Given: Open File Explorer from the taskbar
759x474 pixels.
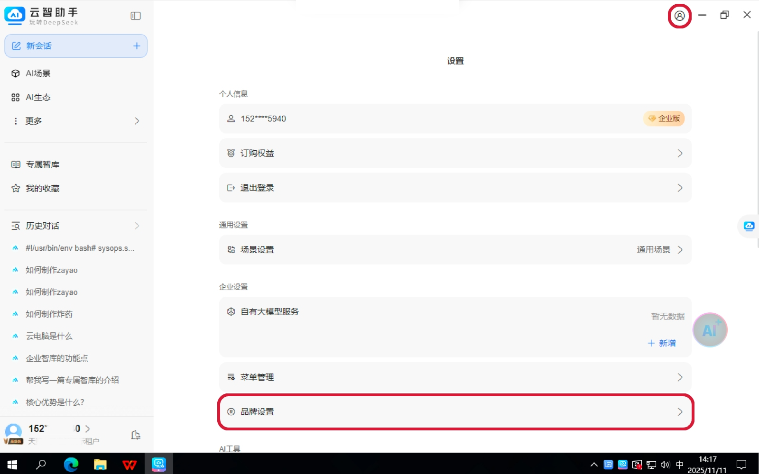Looking at the screenshot, I should click(x=100, y=464).
